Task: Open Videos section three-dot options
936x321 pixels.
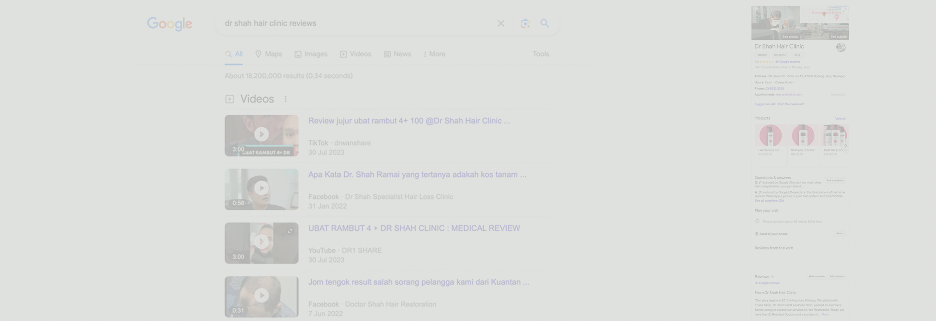Action: pos(286,99)
